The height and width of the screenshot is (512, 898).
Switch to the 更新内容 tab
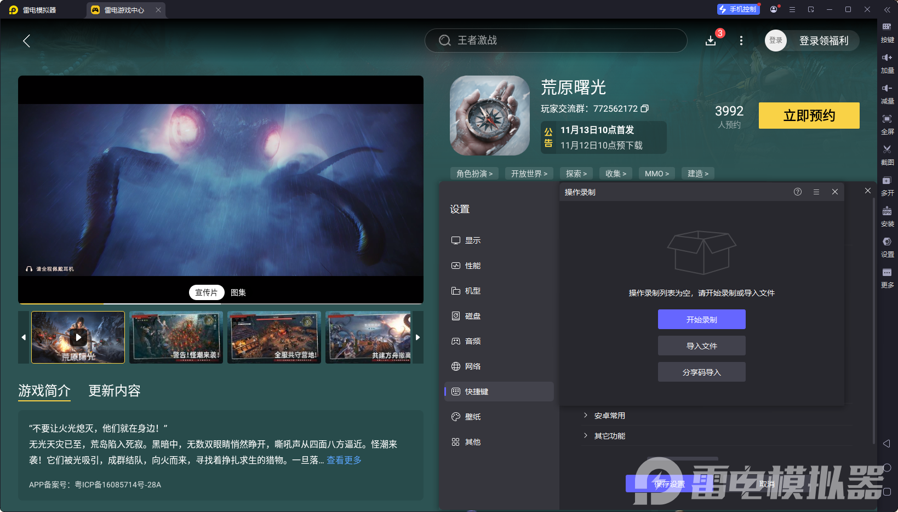[114, 390]
